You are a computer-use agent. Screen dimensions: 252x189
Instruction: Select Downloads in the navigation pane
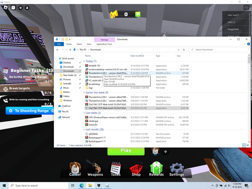(69, 67)
